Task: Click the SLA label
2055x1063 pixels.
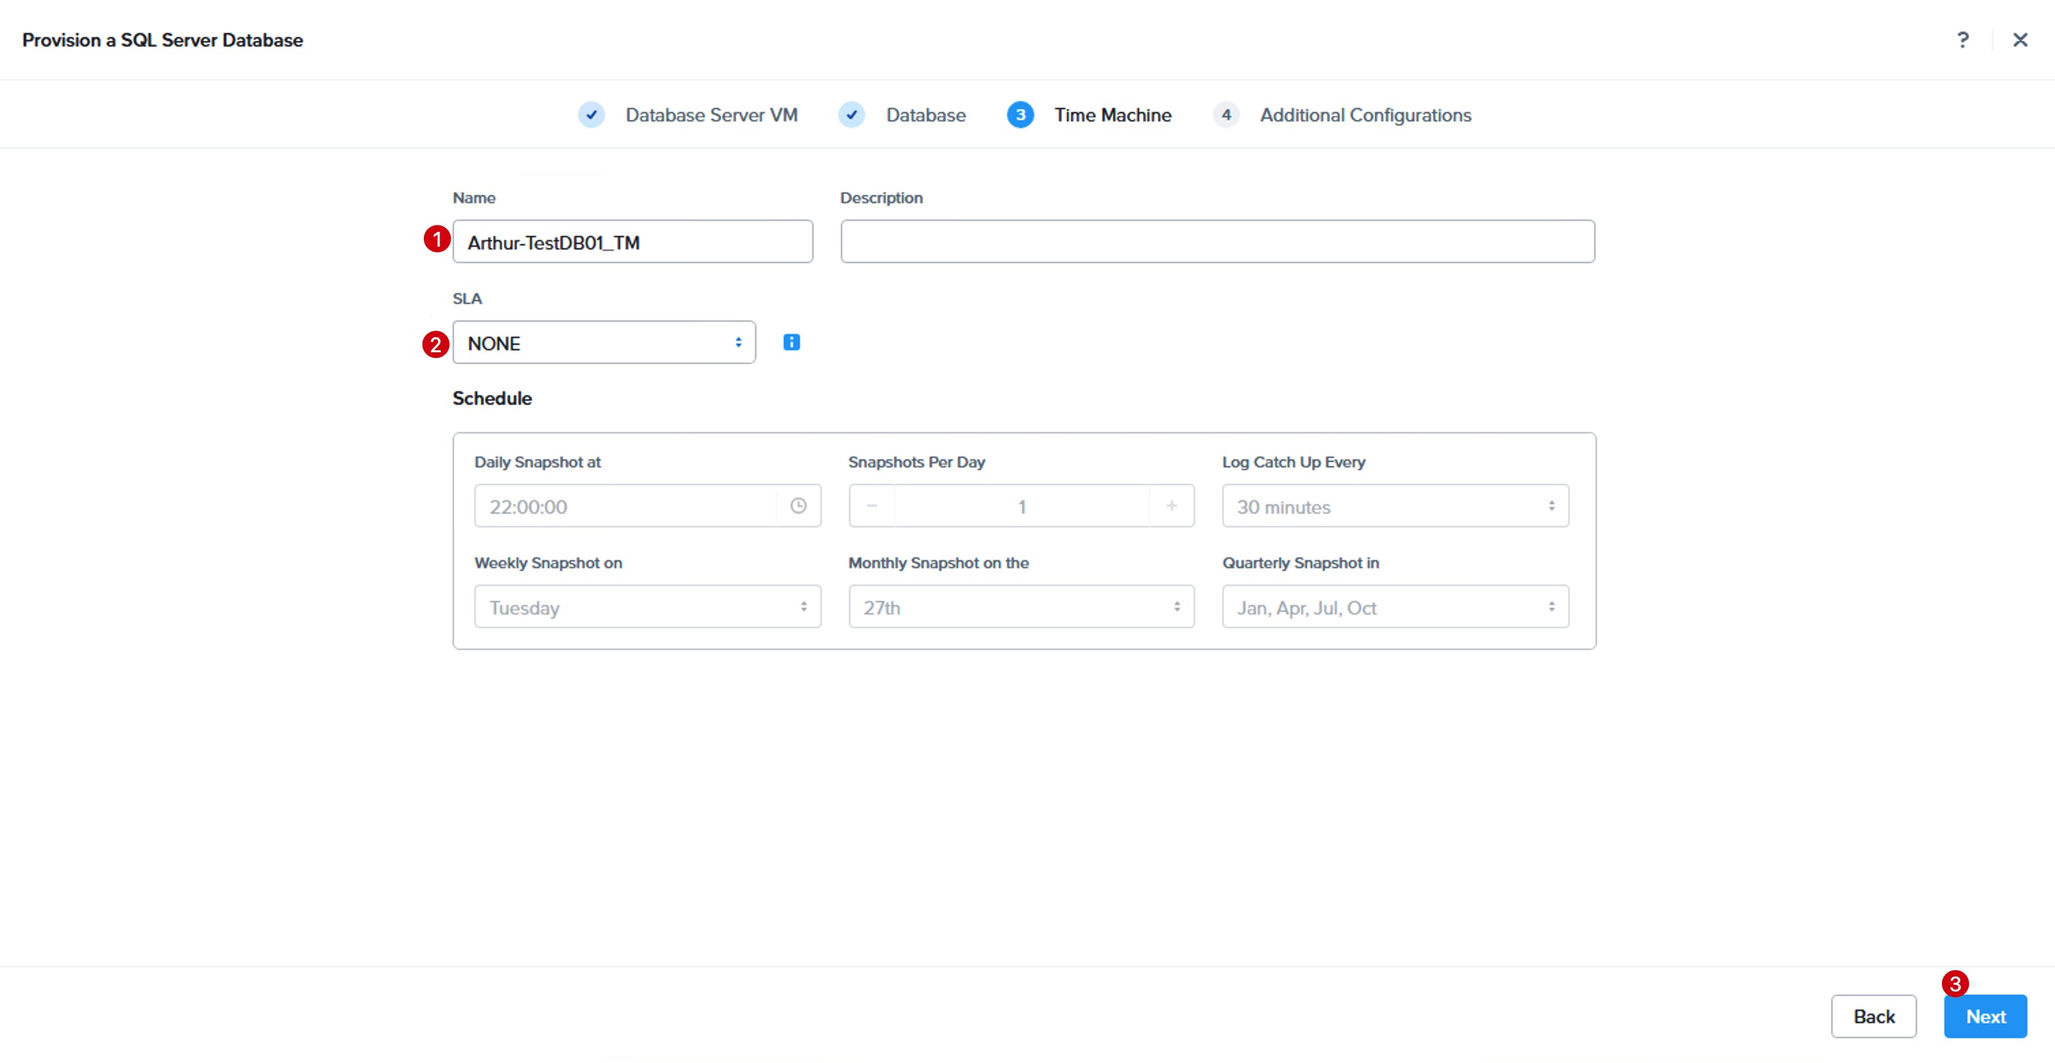Action: tap(467, 298)
